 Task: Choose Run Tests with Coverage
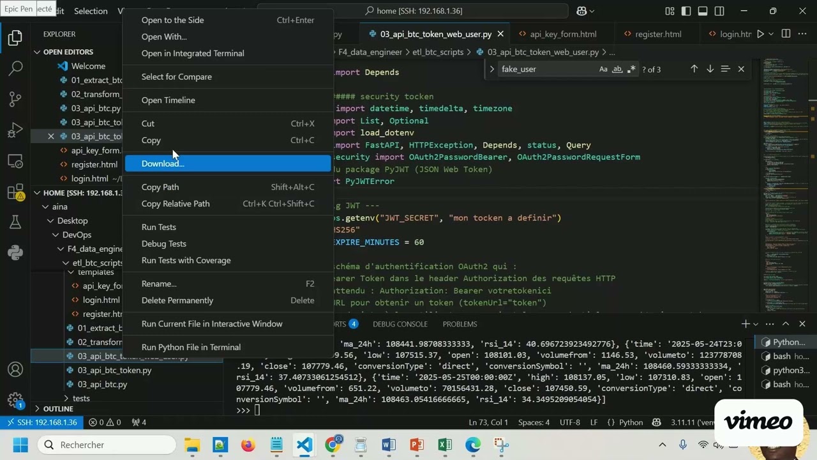(x=228, y=260)
